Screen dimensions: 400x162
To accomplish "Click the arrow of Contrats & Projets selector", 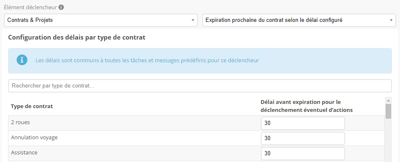I will coord(193,20).
